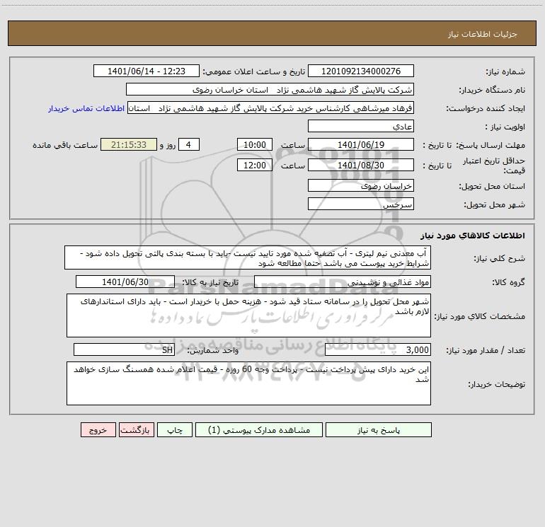Select the خراسان رضوی delivery province field

click(x=361, y=185)
